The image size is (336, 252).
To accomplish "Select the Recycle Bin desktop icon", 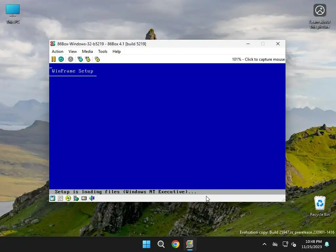I will click(320, 206).
